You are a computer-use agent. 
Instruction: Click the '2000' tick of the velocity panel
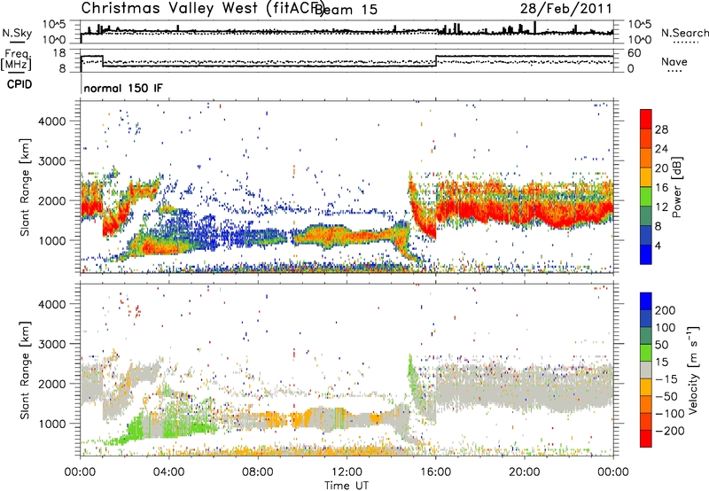coord(52,384)
